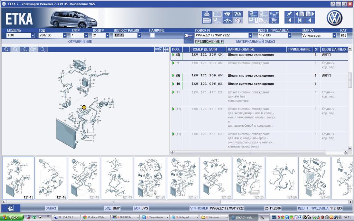Open the ИДЕНТ. ПРОДАВЦА dropdown
The image size is (354, 221).
289,36
